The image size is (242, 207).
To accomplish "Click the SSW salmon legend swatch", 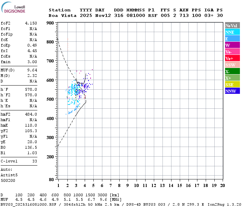I will tap(232, 65).
